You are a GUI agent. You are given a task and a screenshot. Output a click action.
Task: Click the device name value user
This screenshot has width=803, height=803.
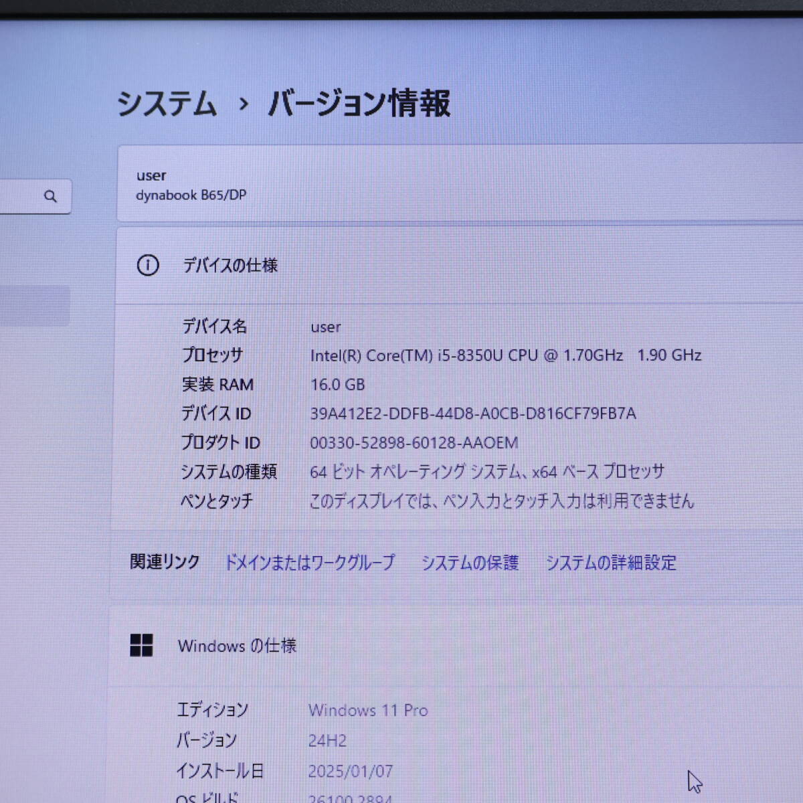click(x=326, y=327)
